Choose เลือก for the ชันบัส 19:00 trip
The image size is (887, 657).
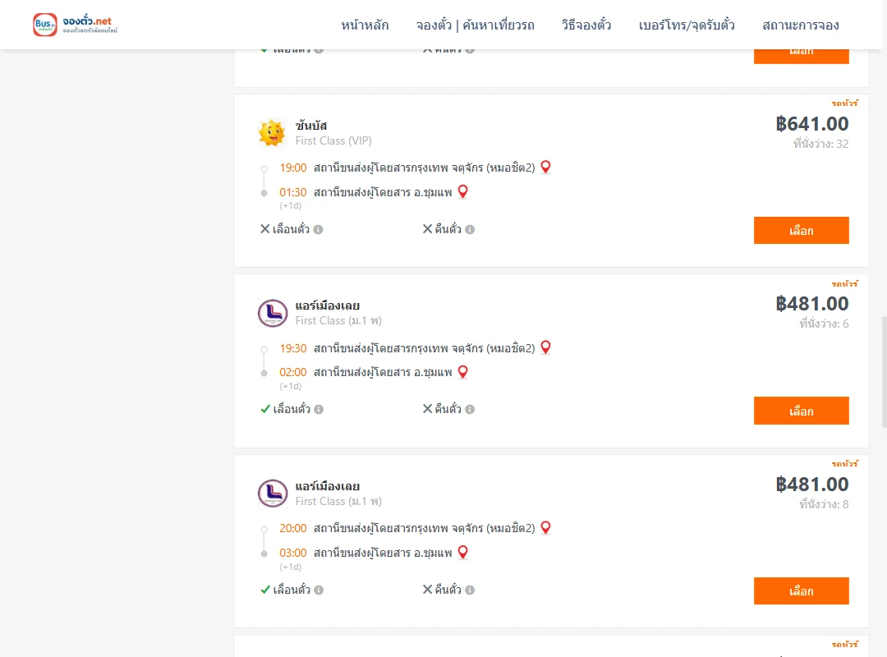[x=801, y=230]
